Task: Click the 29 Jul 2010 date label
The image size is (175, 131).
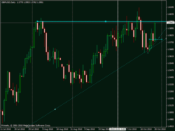Action: pos(34,129)
